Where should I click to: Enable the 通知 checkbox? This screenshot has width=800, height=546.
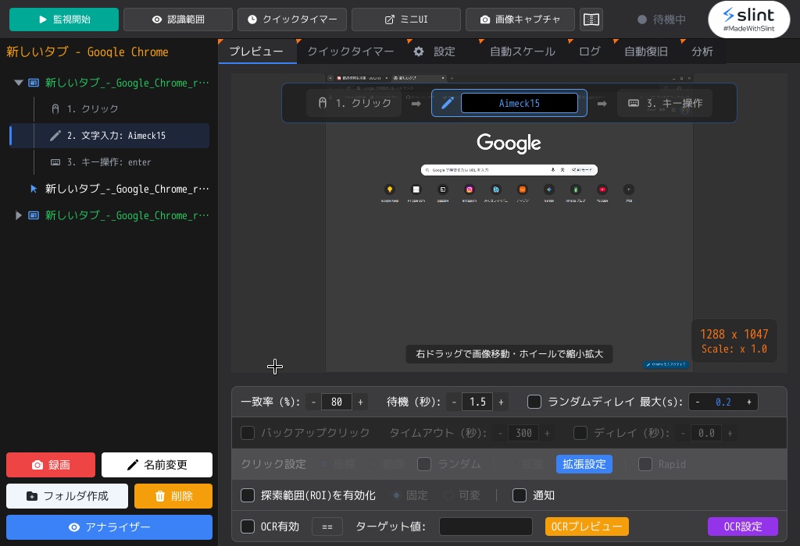coord(520,495)
